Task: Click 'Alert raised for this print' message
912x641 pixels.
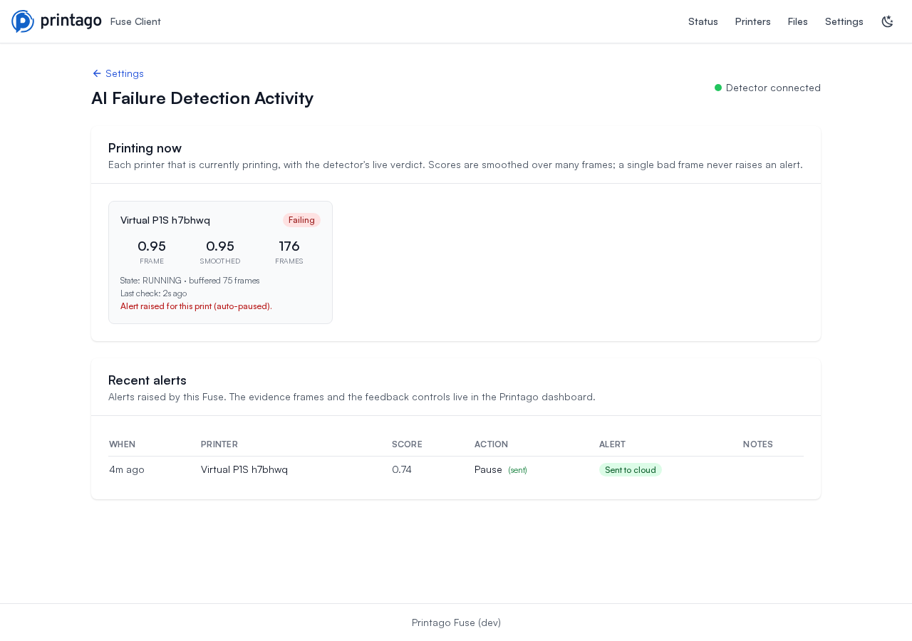Action: (x=196, y=306)
